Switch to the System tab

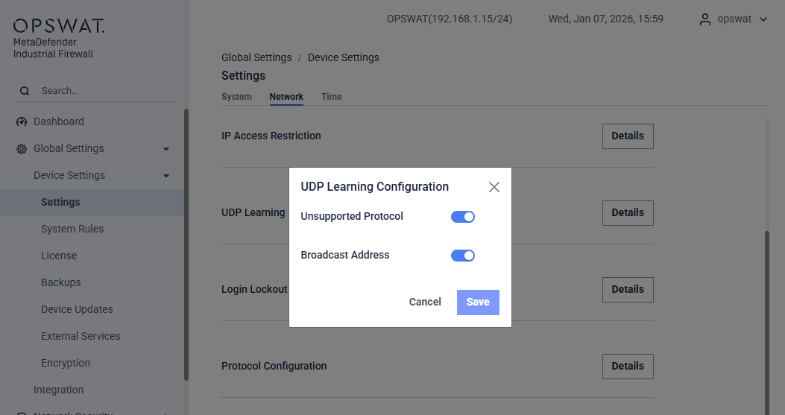click(x=236, y=97)
